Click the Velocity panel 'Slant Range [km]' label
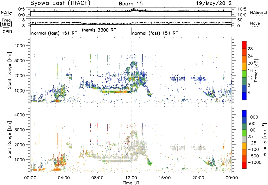The image size is (268, 185). 9,139
